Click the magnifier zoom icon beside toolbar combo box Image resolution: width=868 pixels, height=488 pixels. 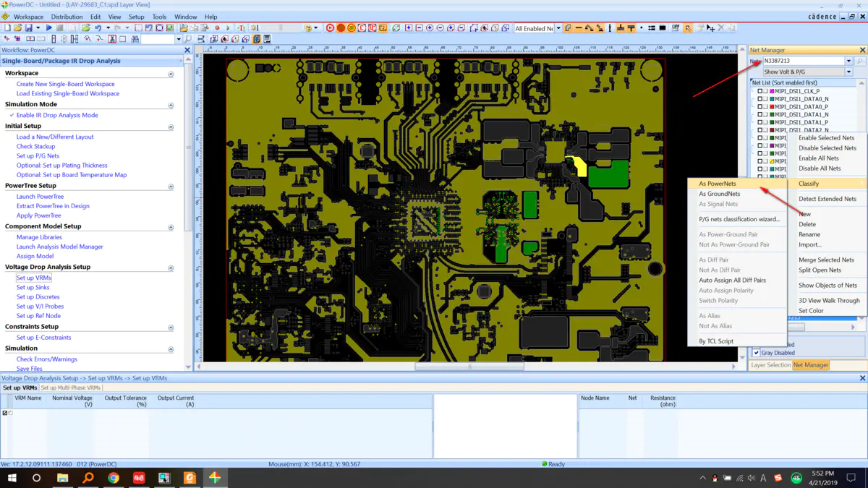(x=188, y=39)
